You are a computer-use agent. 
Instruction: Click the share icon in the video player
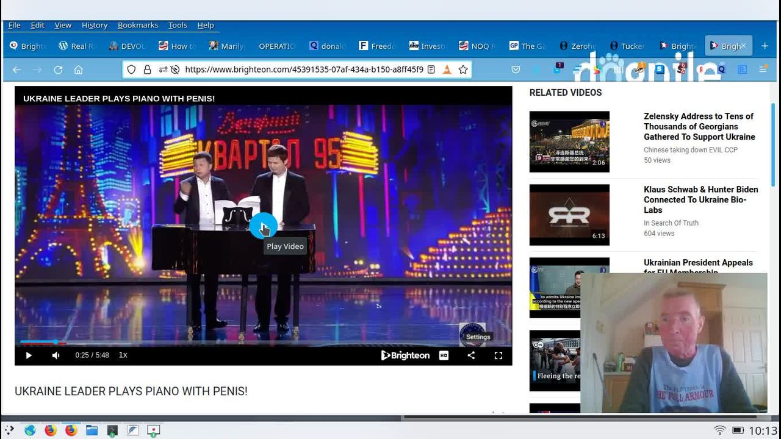coord(471,355)
